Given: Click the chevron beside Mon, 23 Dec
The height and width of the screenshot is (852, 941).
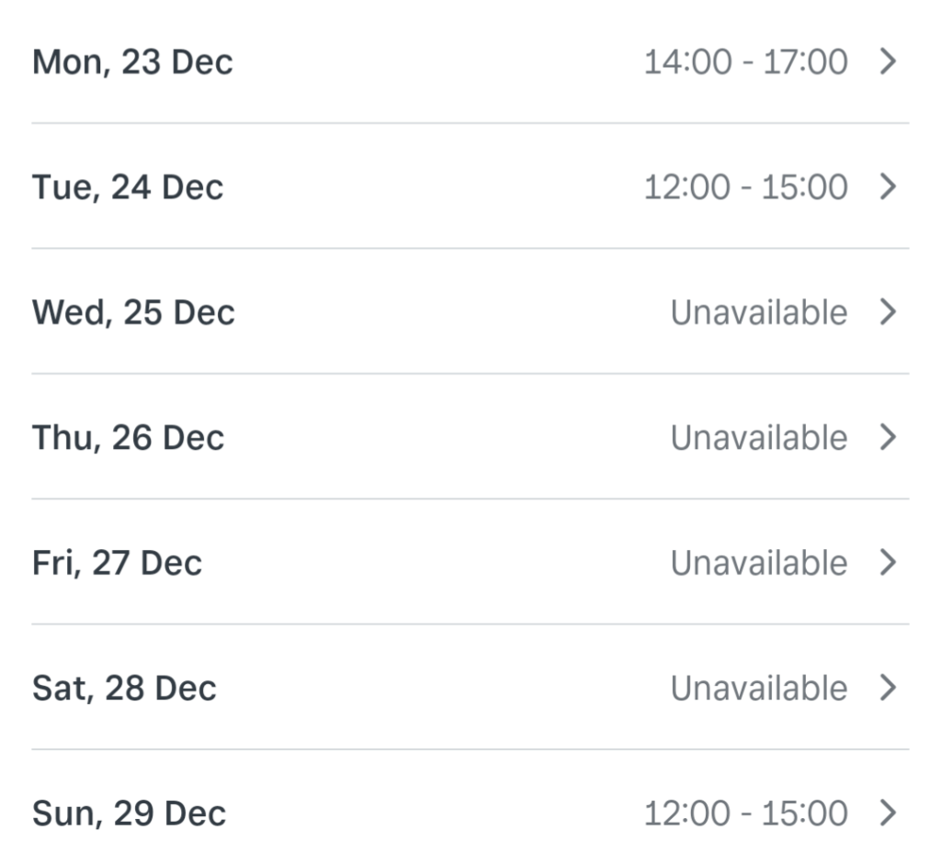Looking at the screenshot, I should (x=887, y=62).
